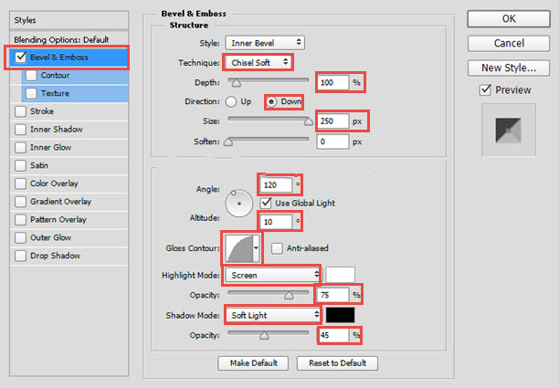Screen dimensions: 559x388
Task: Click the Angle value field
Action: tap(276, 185)
